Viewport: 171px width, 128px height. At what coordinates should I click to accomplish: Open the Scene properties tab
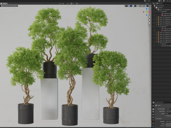click(153, 117)
